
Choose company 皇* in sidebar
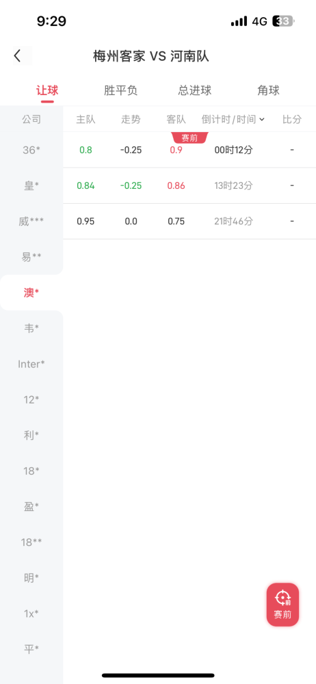[31, 186]
